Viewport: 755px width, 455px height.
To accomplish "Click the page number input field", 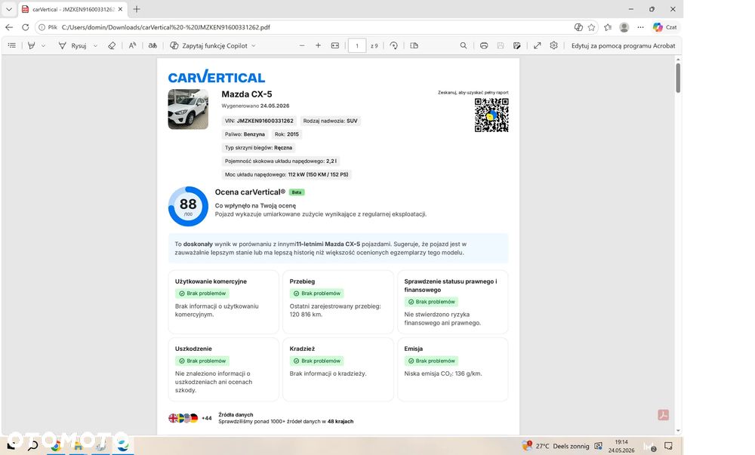I will 357,46.
